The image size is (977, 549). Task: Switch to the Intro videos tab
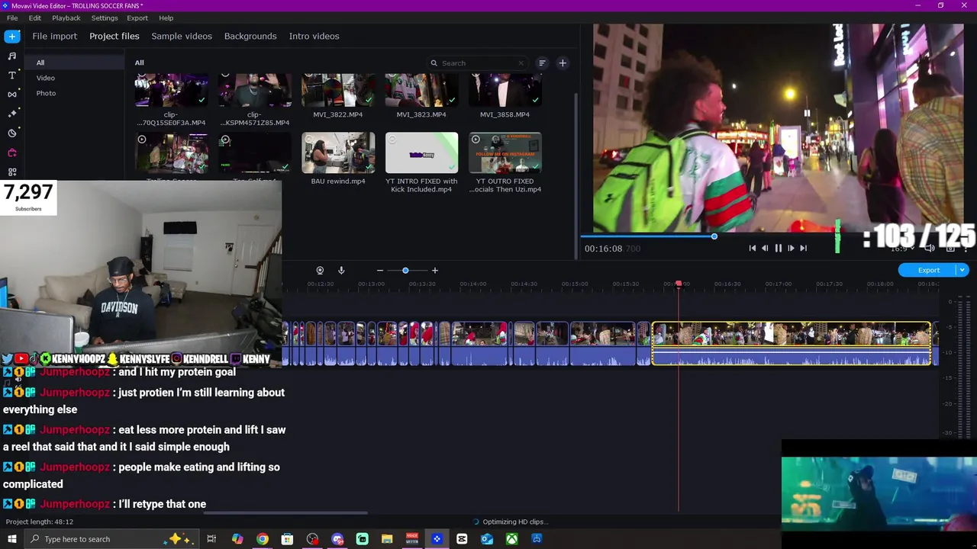click(x=314, y=36)
